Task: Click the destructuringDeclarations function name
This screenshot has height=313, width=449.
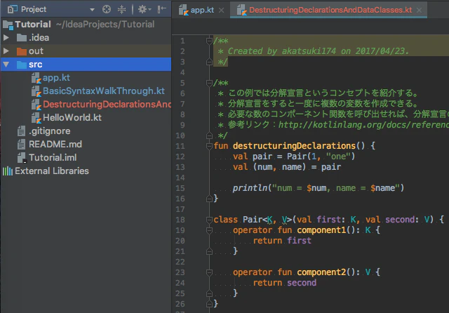Action: coord(294,146)
